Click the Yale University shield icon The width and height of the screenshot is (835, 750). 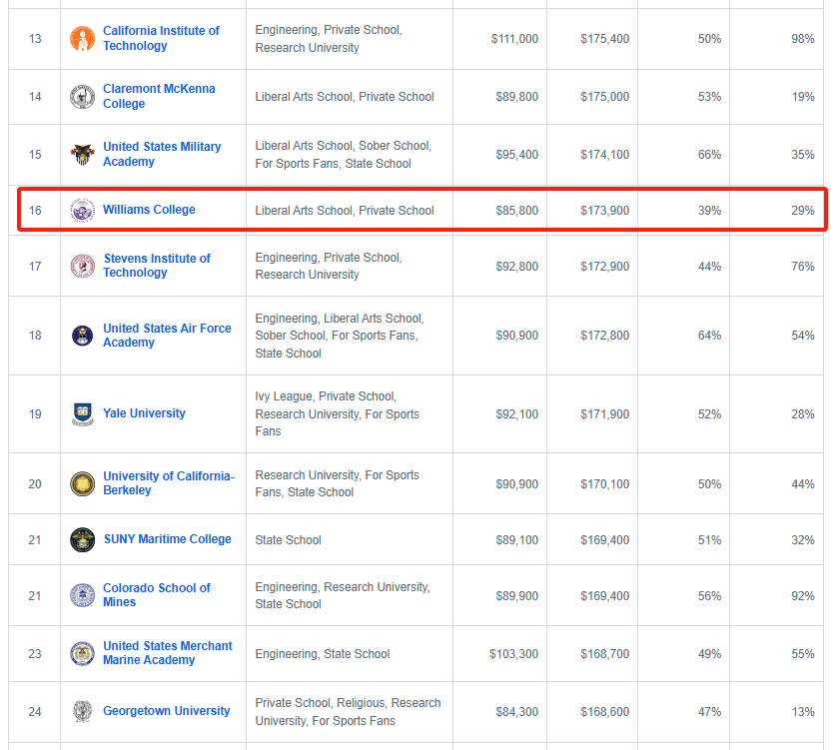[83, 414]
